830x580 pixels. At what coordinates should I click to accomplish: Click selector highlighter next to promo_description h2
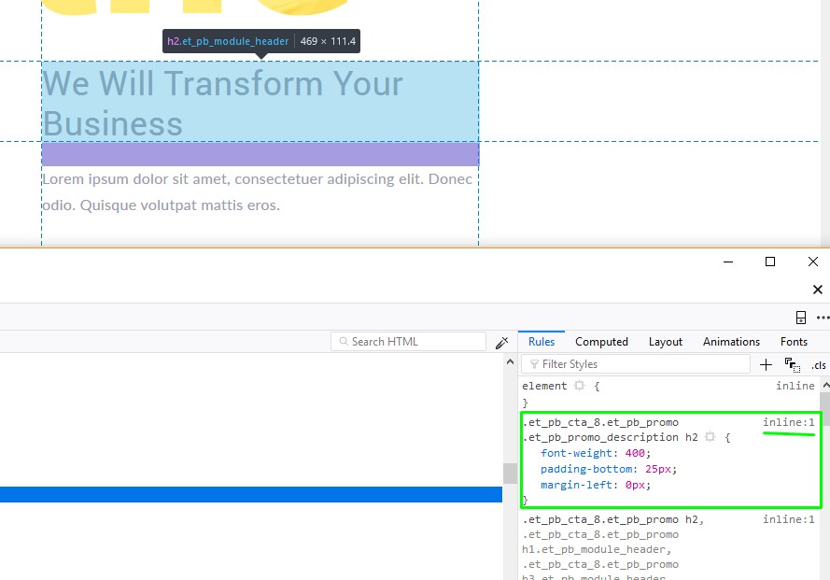tap(710, 437)
